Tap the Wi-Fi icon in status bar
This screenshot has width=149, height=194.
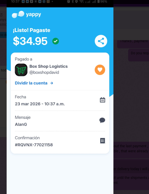(x=81, y=2)
